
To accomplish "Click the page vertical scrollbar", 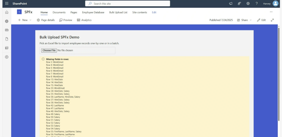I will 279,74.
